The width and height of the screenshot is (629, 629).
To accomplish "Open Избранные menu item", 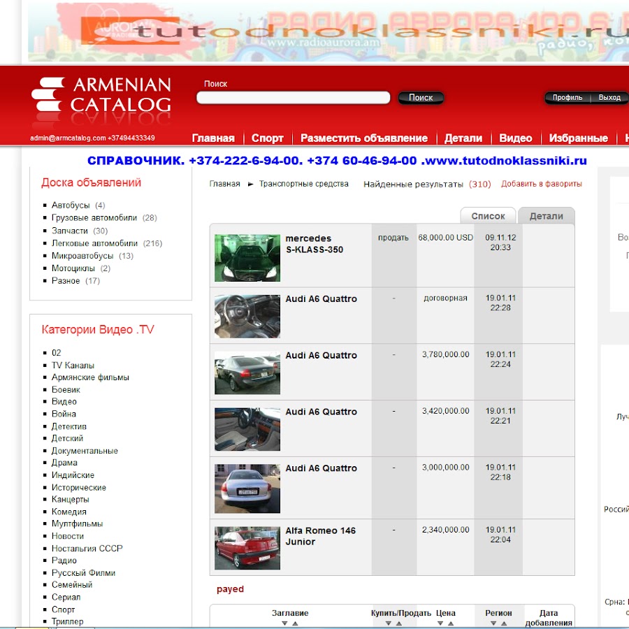I will click(x=578, y=138).
